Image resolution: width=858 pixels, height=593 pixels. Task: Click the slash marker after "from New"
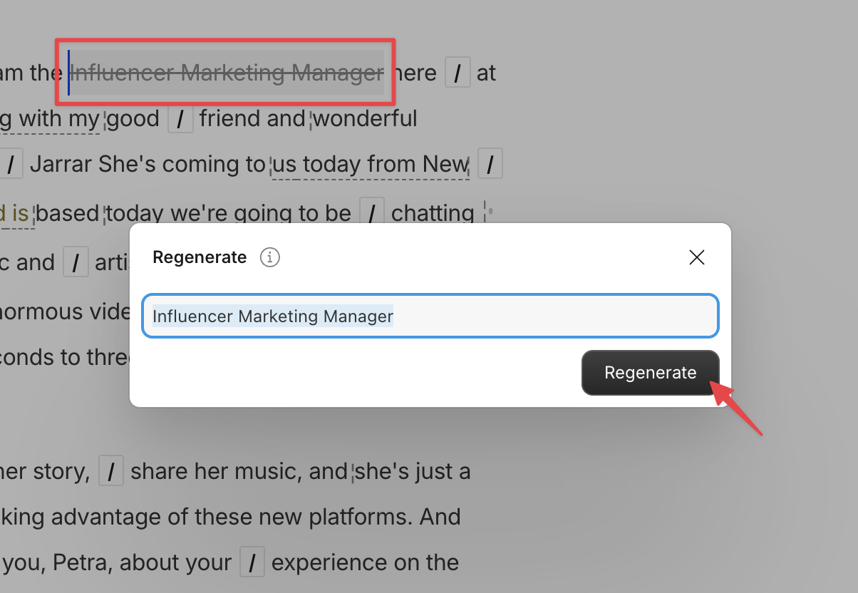coord(490,164)
